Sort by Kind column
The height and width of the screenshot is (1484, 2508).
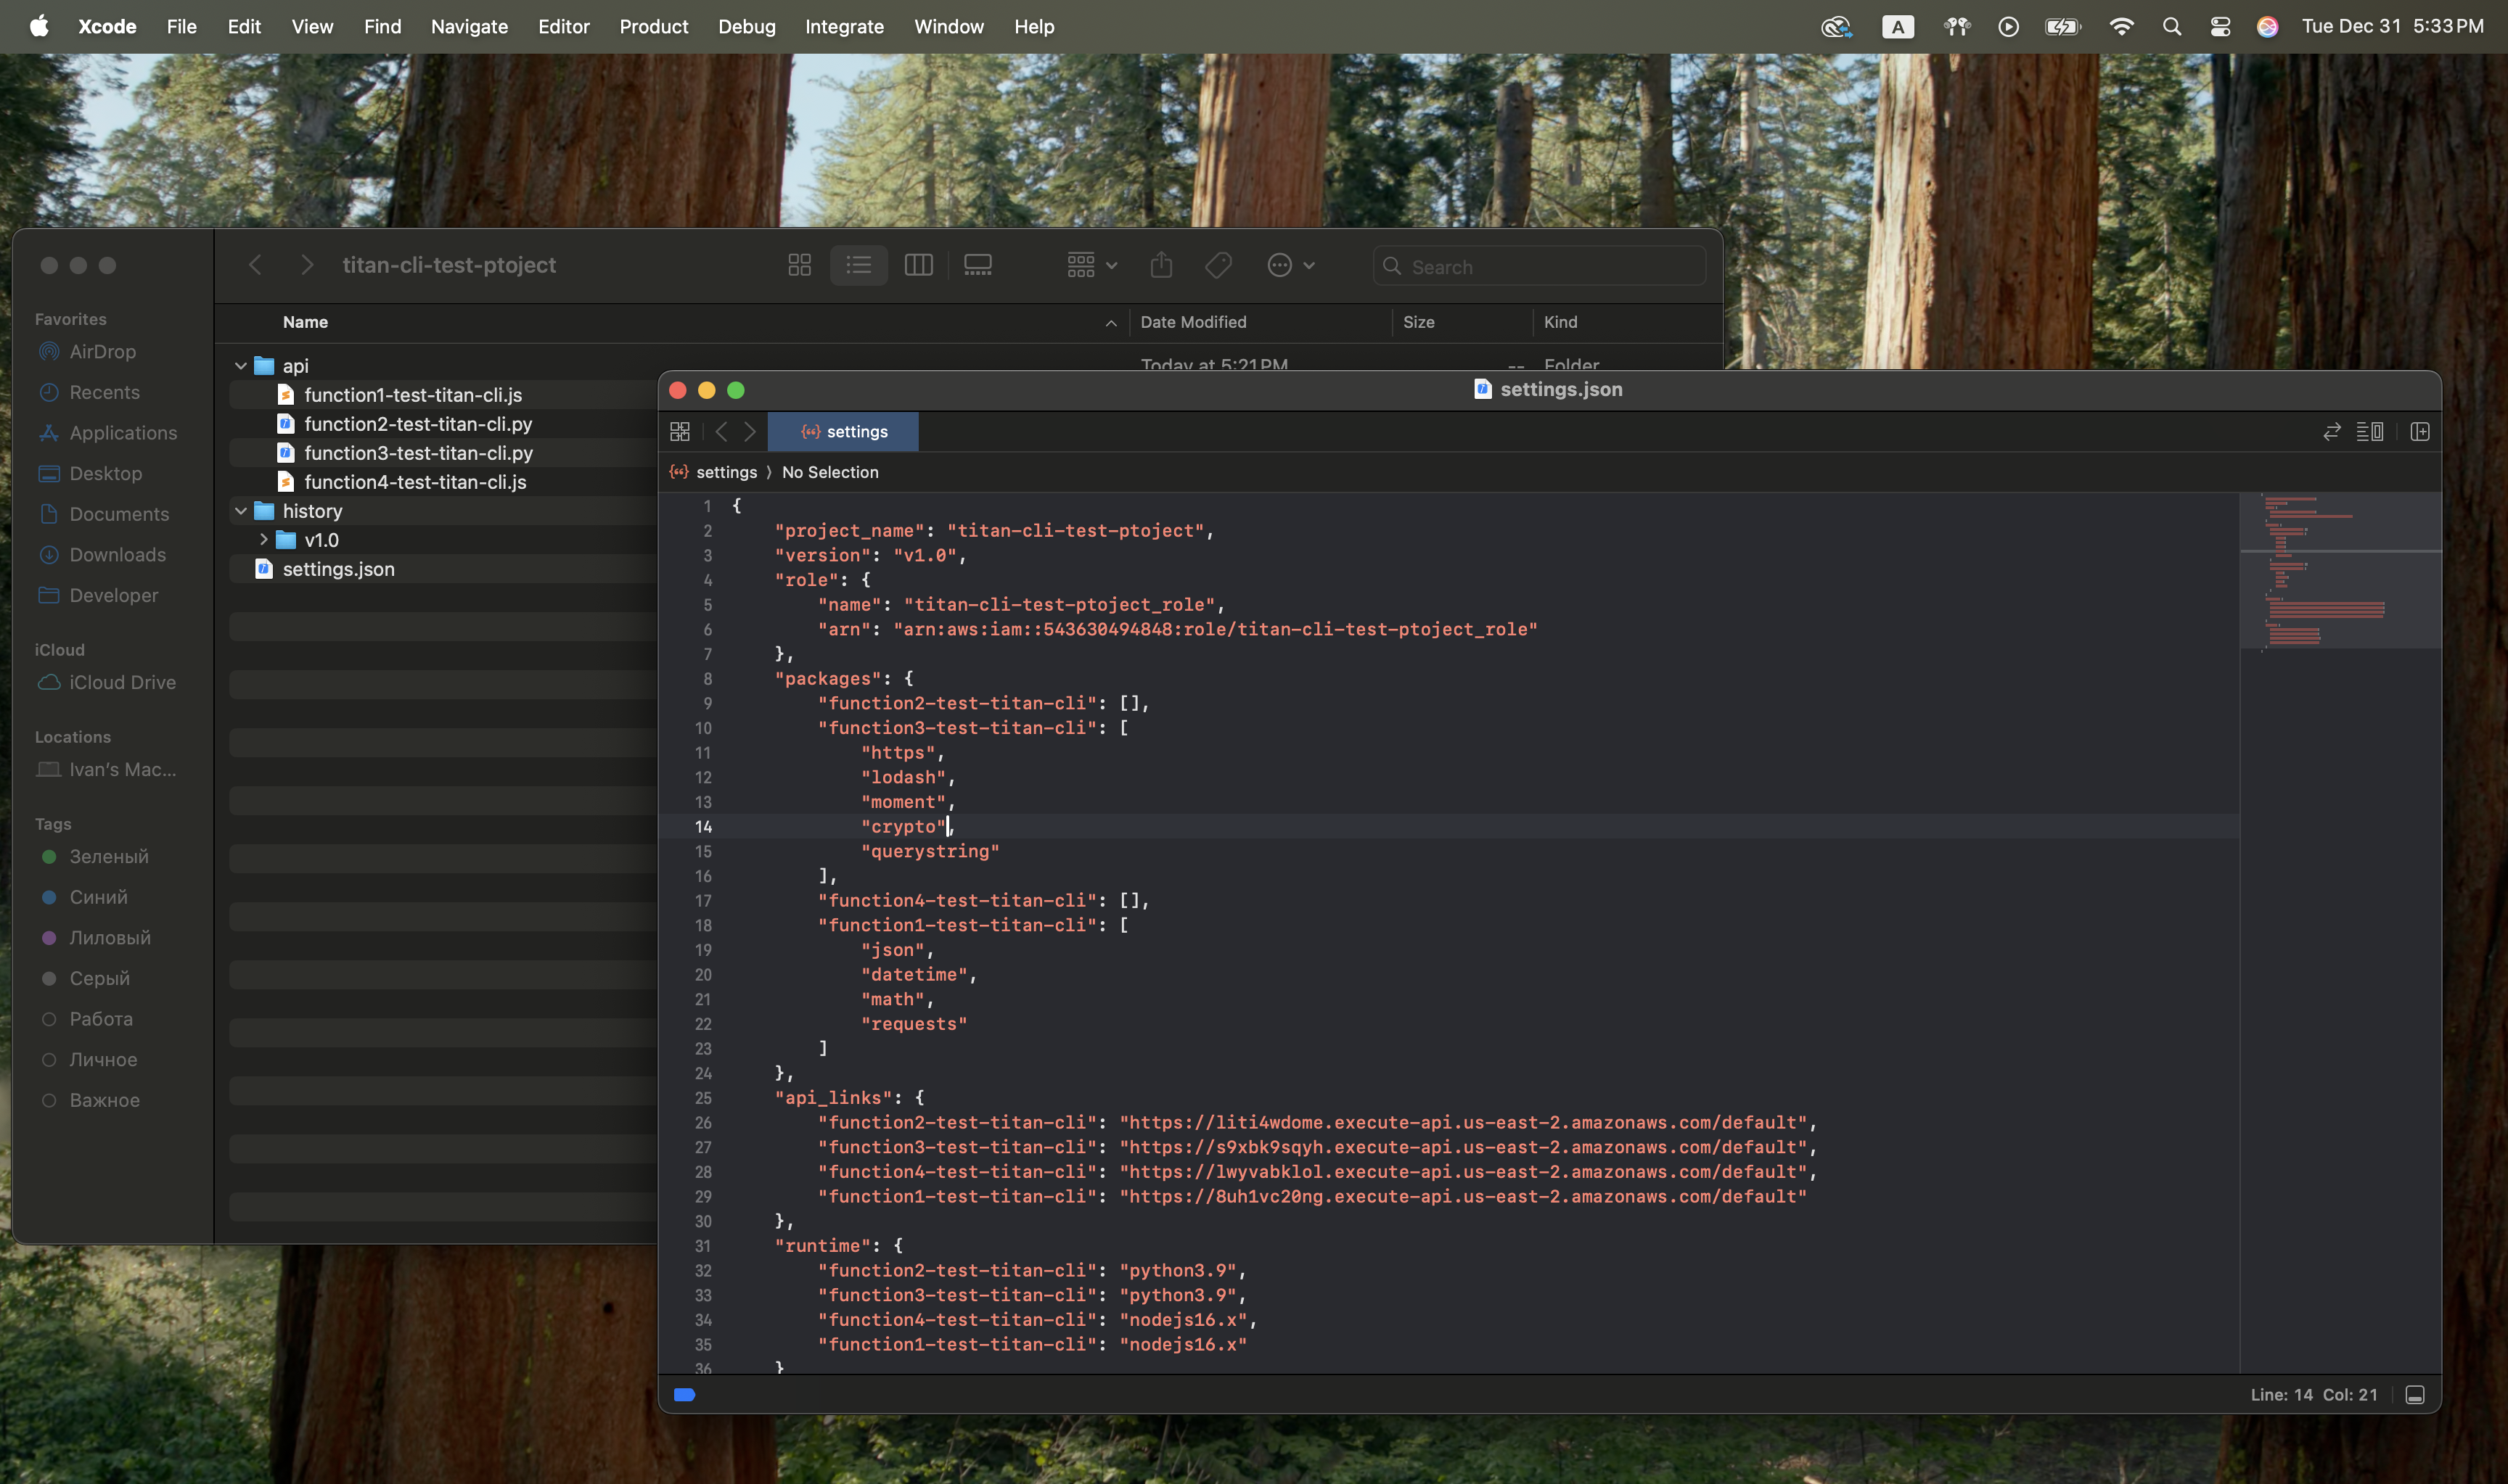tap(1560, 322)
